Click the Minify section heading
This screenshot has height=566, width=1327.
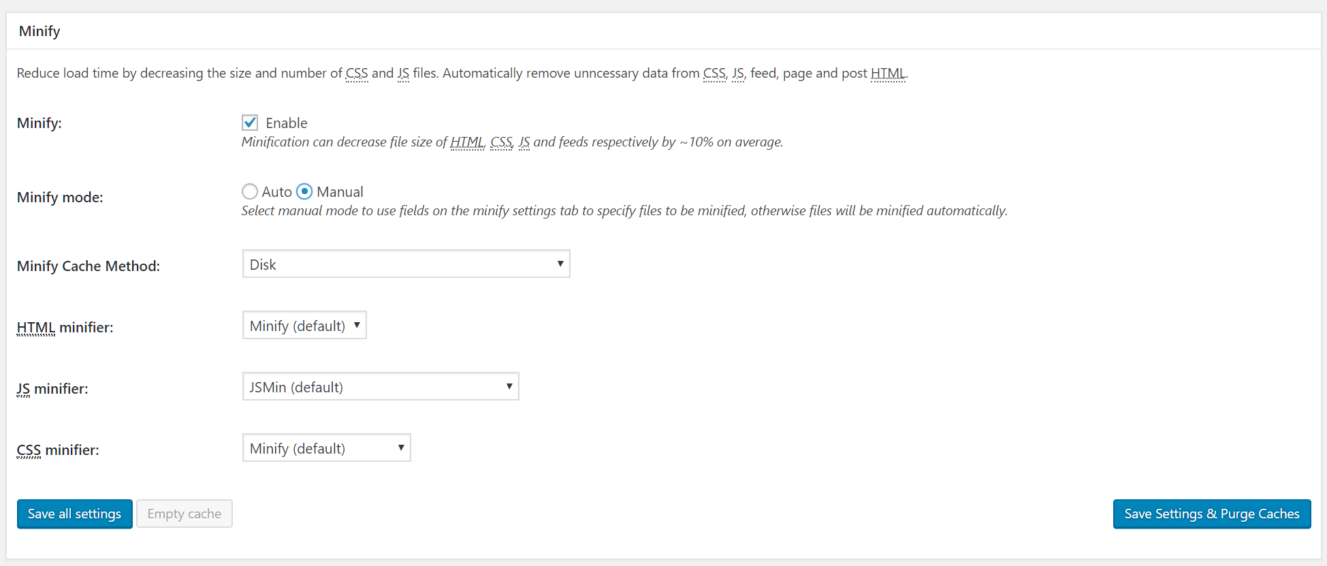pyautogui.click(x=39, y=31)
